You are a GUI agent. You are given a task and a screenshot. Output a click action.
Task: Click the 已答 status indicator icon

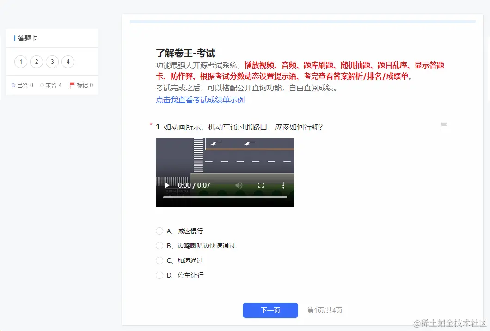click(x=13, y=85)
